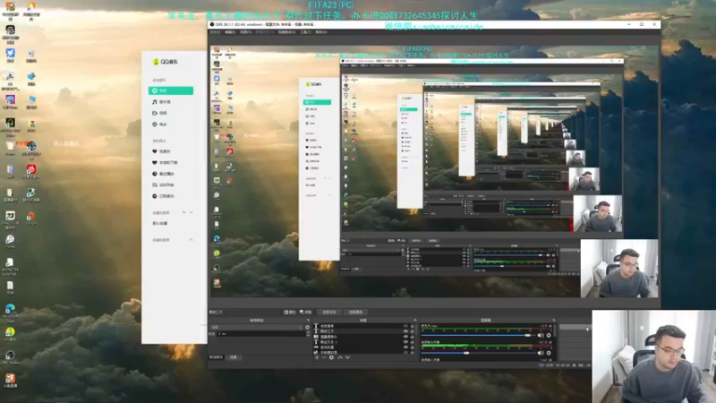Toggle visibility eye of the topmost text source
716x403 pixels.
pyautogui.click(x=405, y=326)
